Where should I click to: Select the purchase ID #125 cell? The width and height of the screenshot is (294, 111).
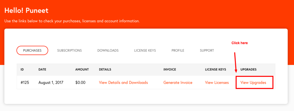(25, 83)
